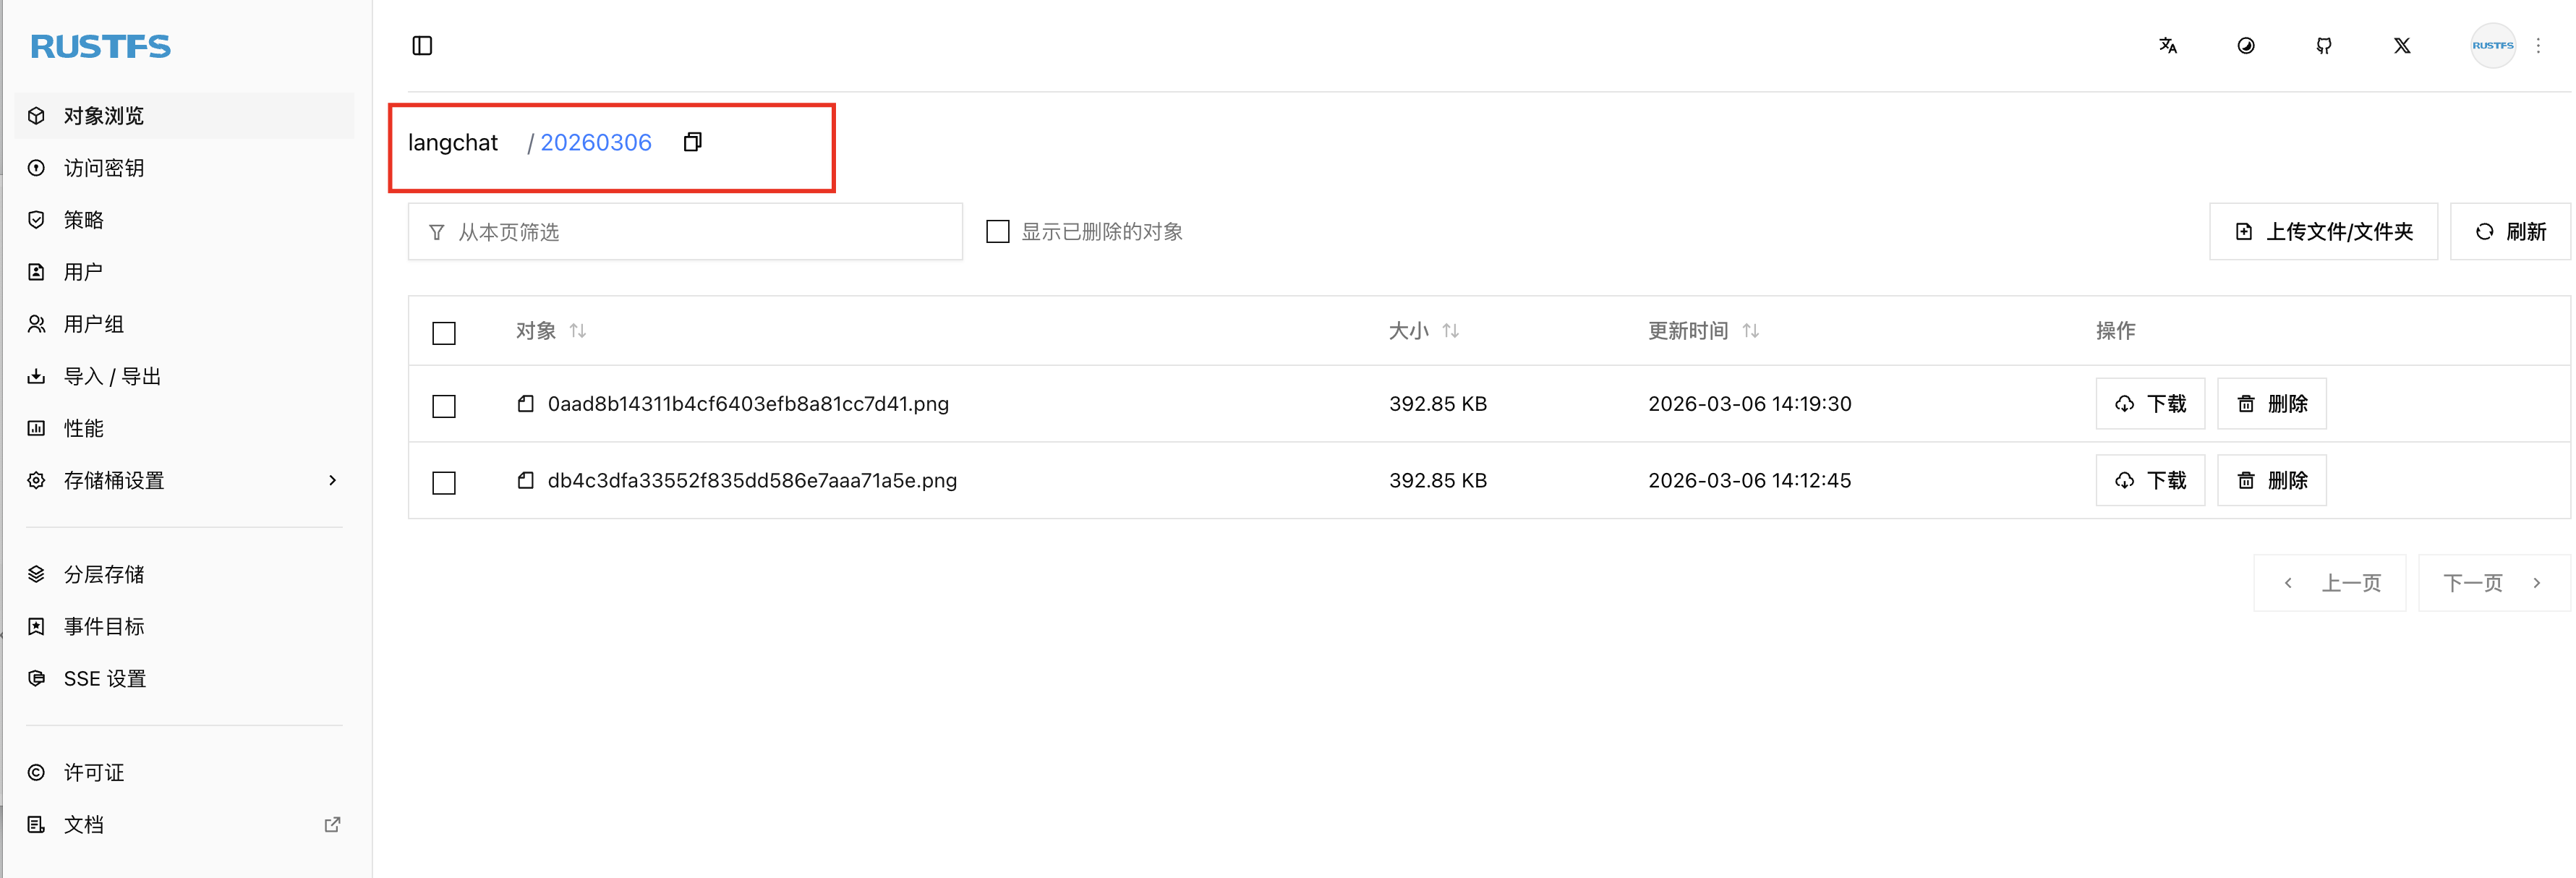The width and height of the screenshot is (2576, 878).
Task: Open the X (Twitter) icon link
Action: point(2401,46)
